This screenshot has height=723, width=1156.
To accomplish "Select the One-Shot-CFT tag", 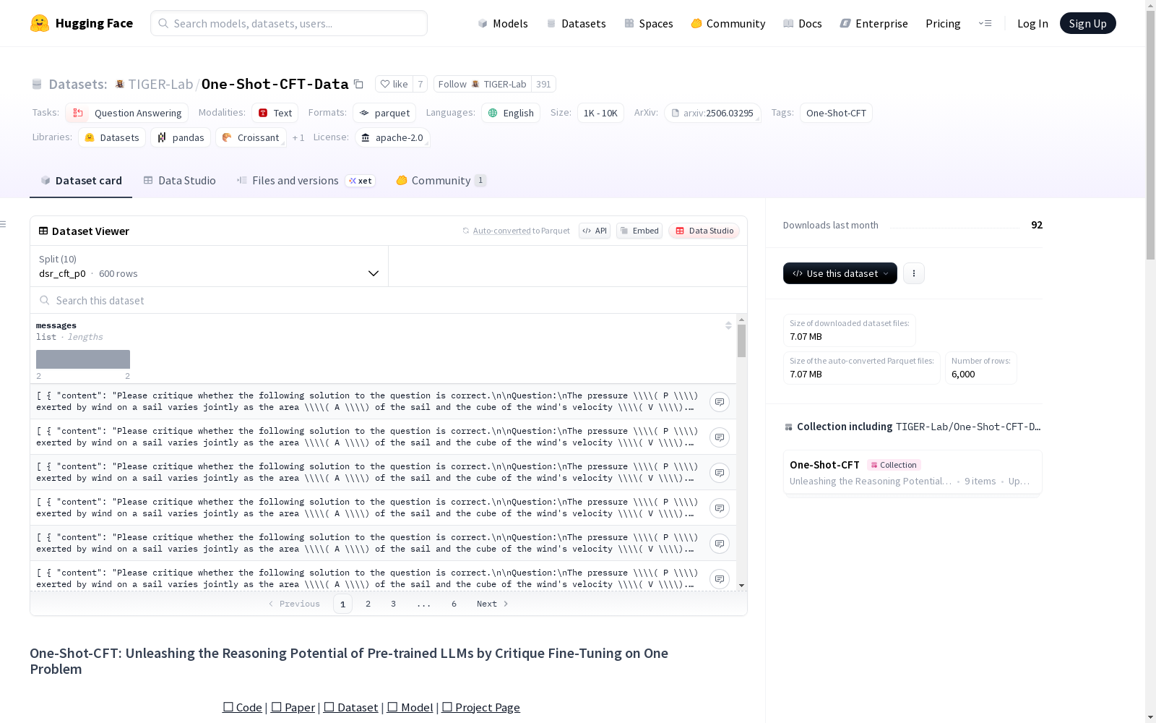I will tap(836, 113).
